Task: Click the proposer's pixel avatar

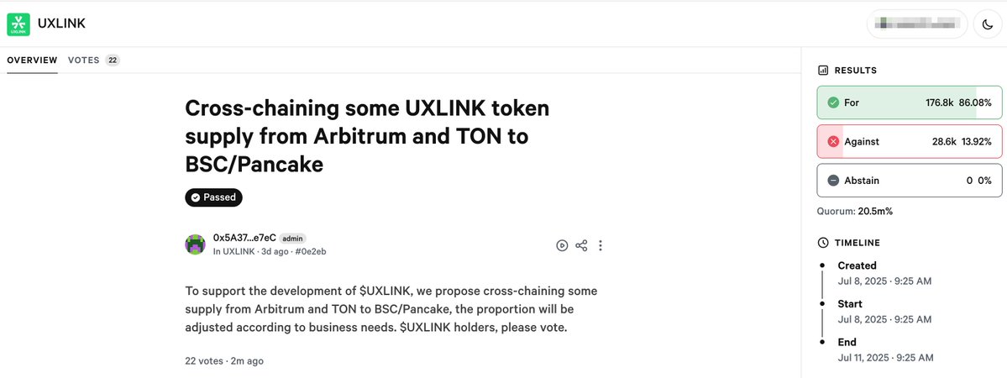Action: (195, 244)
